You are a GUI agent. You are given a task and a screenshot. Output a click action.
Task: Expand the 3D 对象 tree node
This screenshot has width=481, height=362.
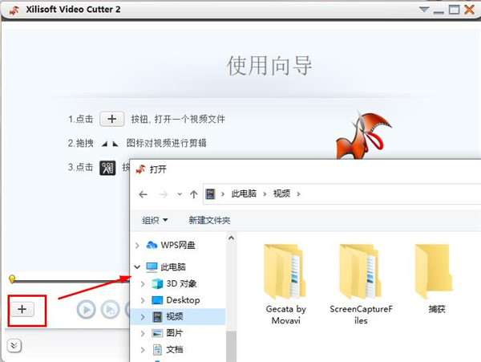(143, 284)
